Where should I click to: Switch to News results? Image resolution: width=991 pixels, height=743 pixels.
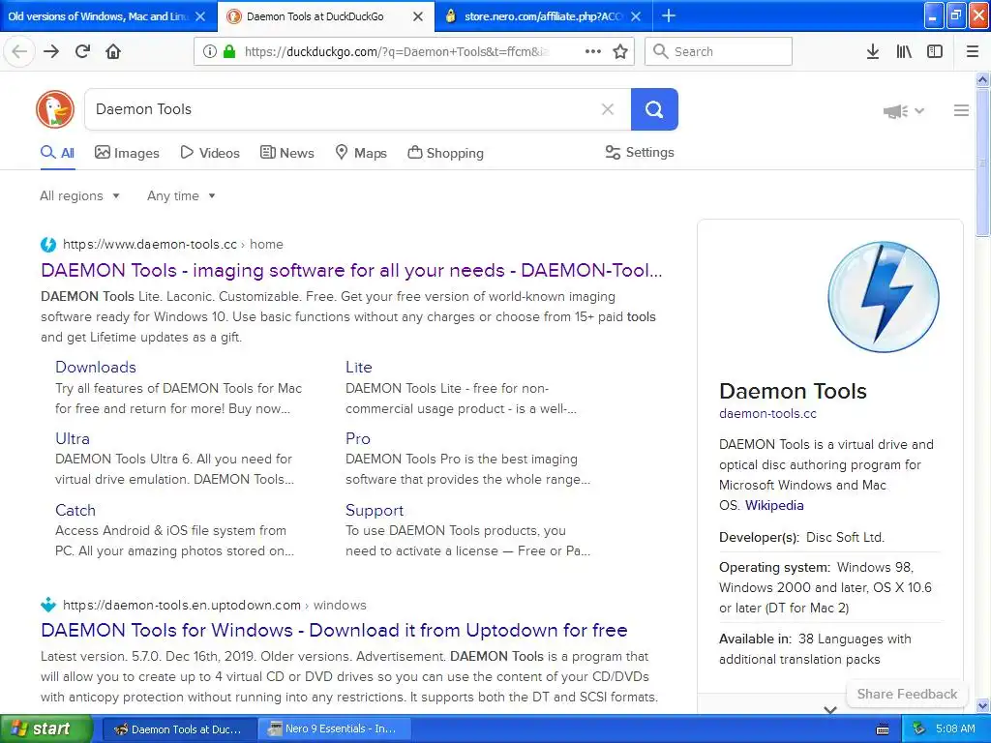(286, 153)
